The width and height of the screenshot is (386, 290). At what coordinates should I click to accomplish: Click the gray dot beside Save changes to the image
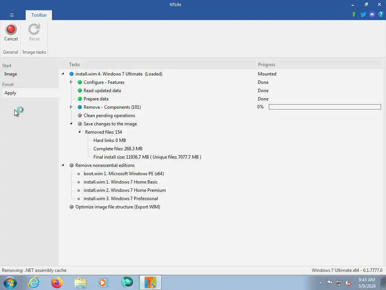click(80, 124)
